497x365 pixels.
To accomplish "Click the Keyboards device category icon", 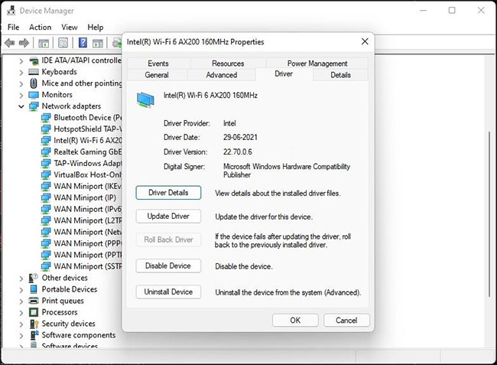I will 34,72.
